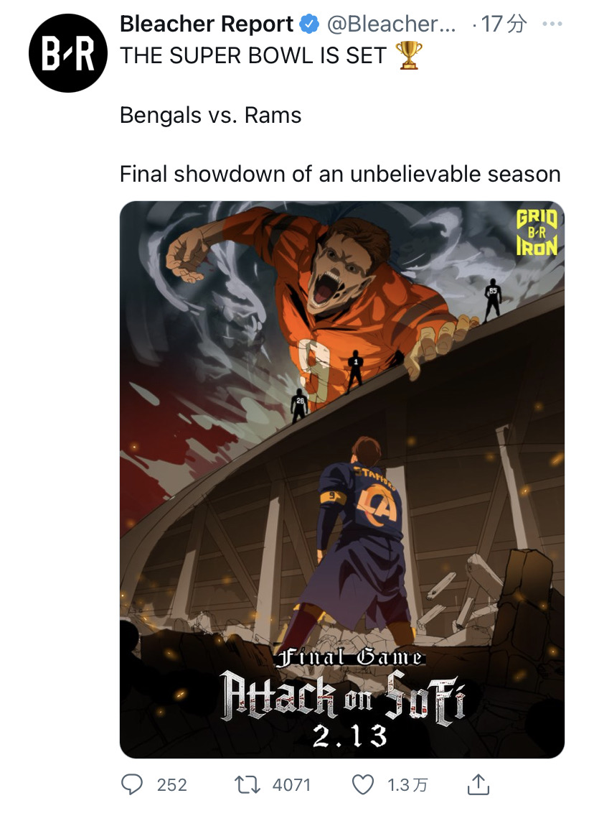The height and width of the screenshot is (821, 594).
Task: Like the tweet with the heart icon
Action: click(363, 785)
